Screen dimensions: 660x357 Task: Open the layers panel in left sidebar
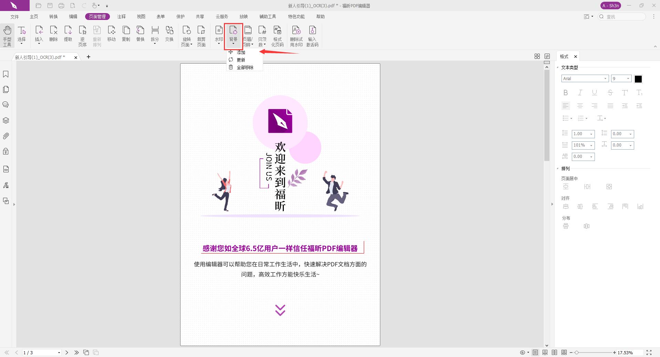[6, 120]
